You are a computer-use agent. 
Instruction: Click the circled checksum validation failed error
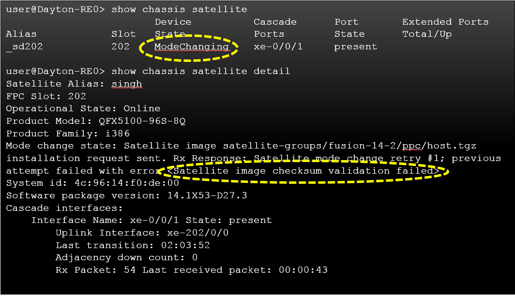point(303,171)
